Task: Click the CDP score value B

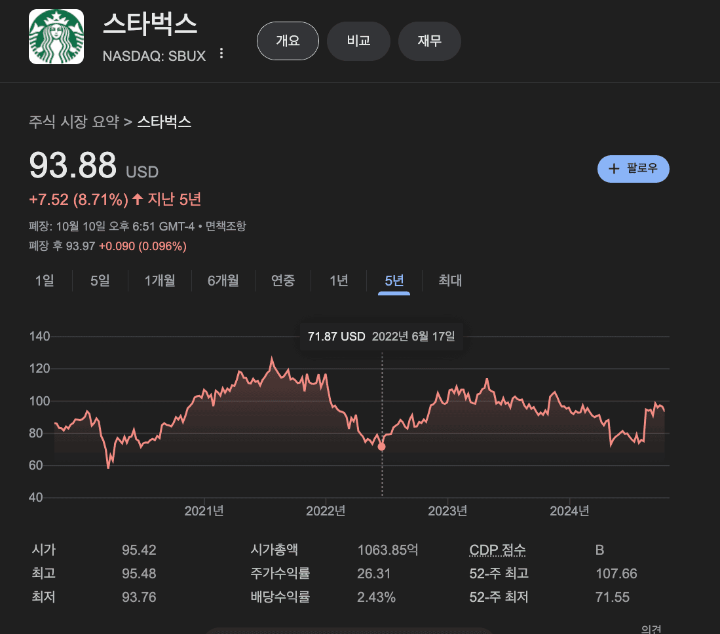Action: pyautogui.click(x=599, y=550)
